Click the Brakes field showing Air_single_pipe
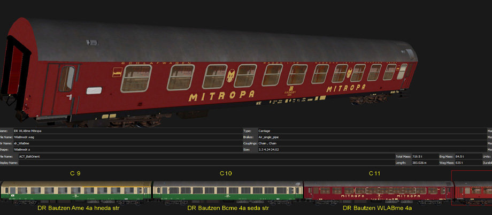Screen dimensions: 492x215 372,137
